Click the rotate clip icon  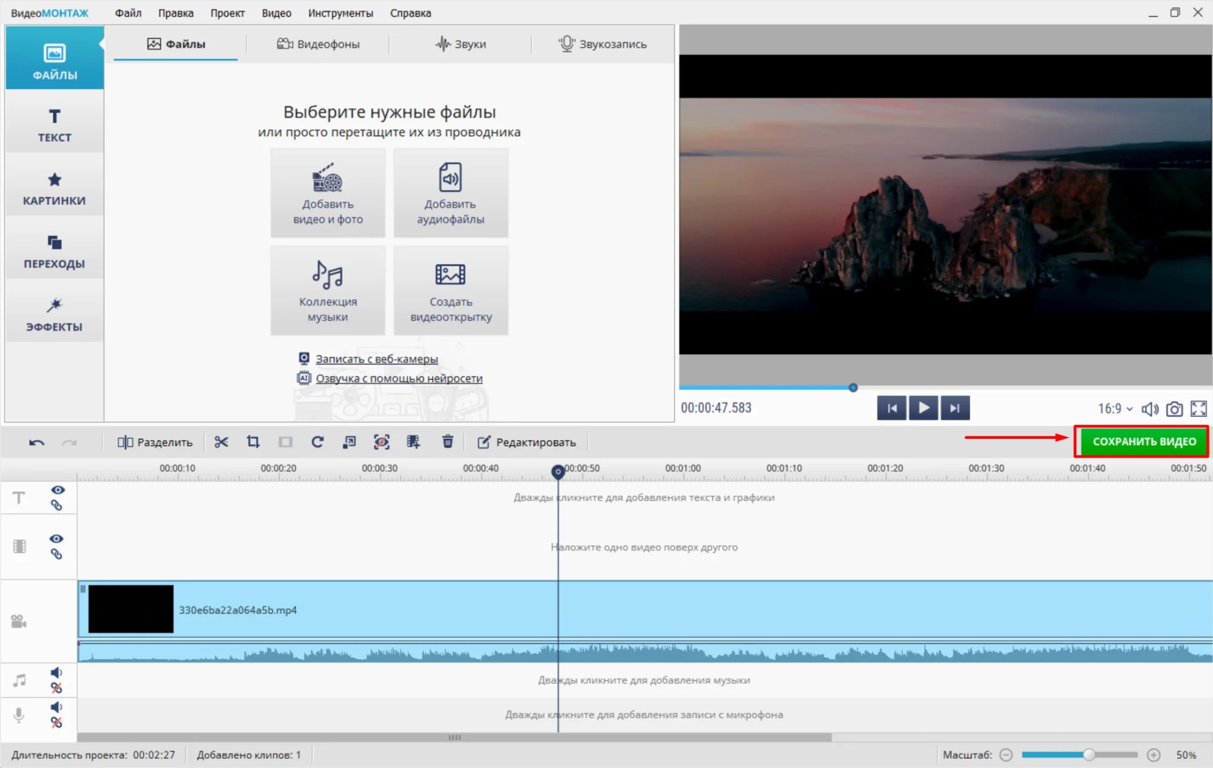tap(317, 442)
